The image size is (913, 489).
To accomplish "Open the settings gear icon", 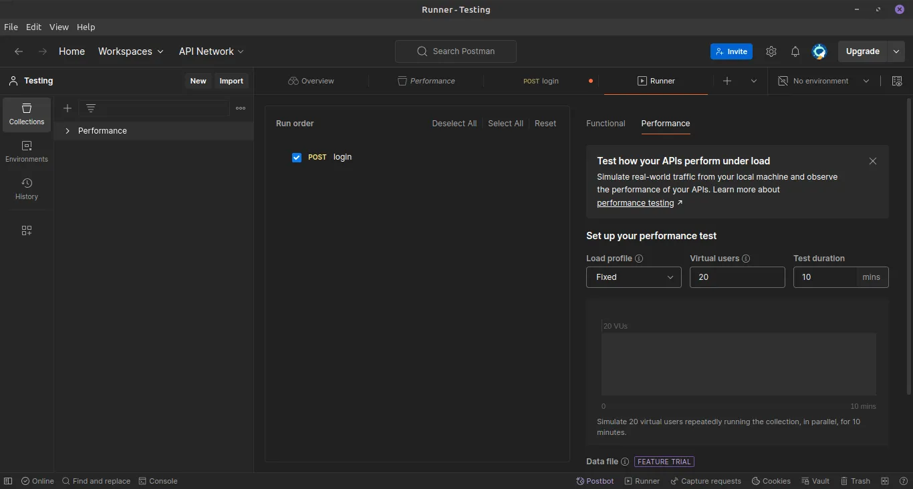I will (x=771, y=51).
